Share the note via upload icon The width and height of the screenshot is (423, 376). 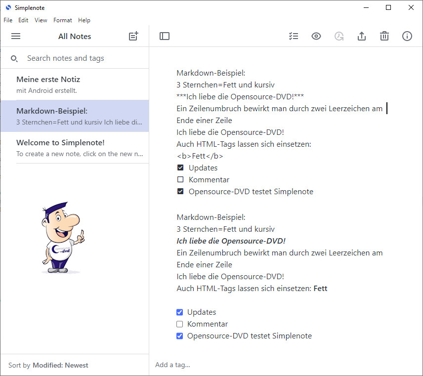362,36
